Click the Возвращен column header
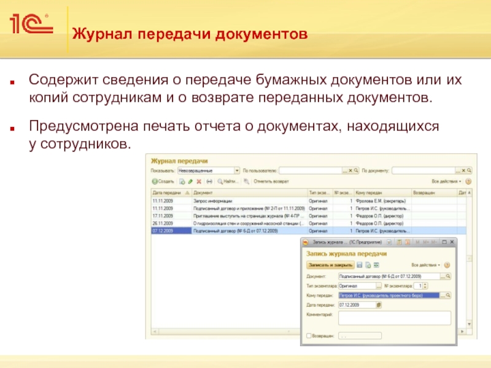This screenshot has height=368, width=491. 435,193
